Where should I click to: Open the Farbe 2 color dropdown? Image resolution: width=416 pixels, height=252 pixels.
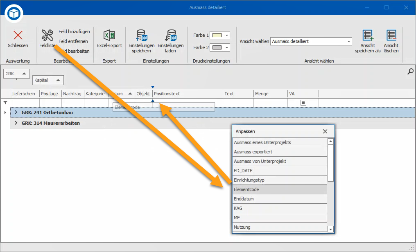coord(227,48)
